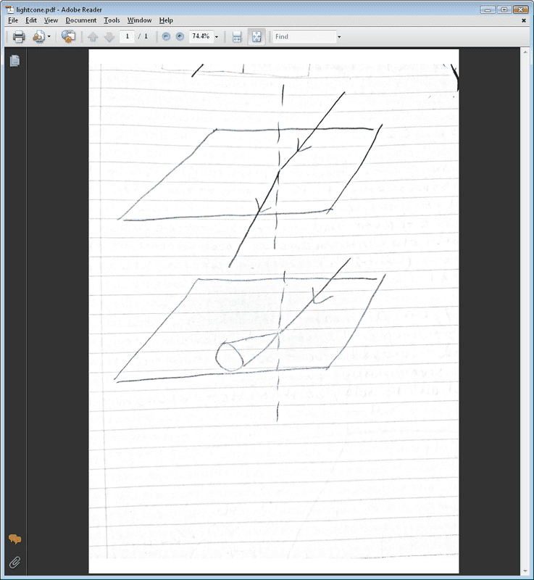The image size is (534, 580).
Task: Click into the Find search box
Action: (x=304, y=37)
